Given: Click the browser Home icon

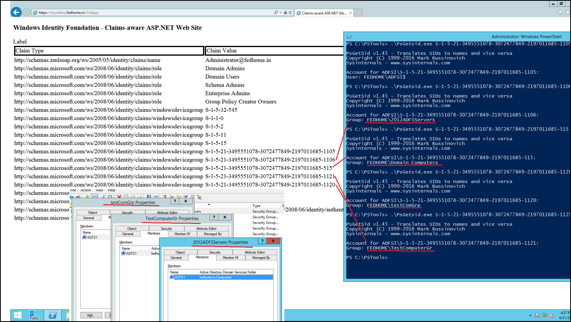Looking at the screenshot, I should 560,12.
